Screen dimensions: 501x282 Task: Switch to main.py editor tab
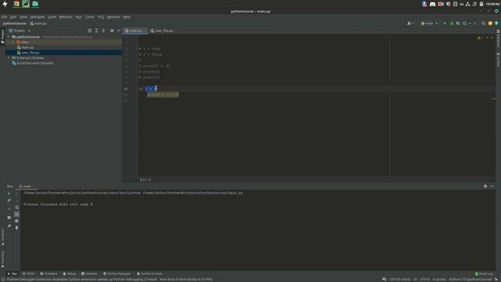coord(135,31)
